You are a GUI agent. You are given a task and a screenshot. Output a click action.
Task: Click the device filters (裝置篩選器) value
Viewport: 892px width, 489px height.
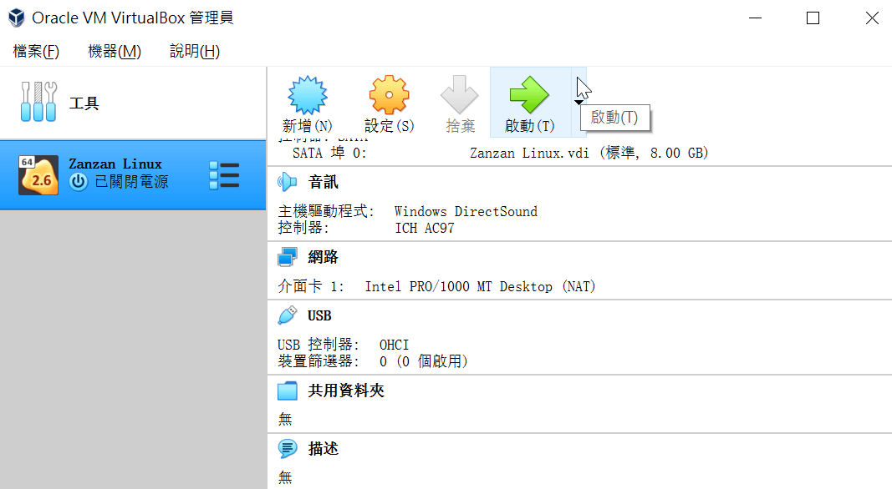[x=423, y=361]
